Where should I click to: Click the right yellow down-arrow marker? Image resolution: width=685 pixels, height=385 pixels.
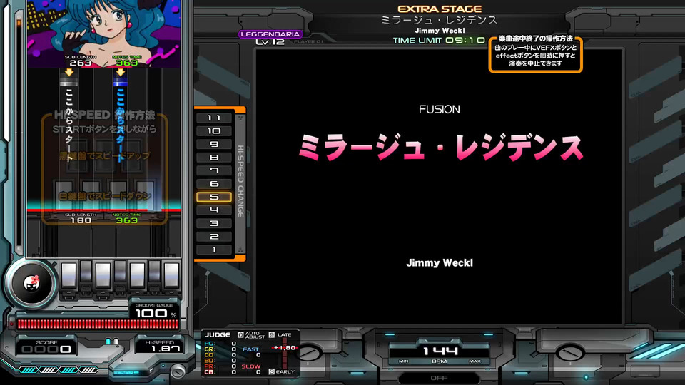pos(120,73)
